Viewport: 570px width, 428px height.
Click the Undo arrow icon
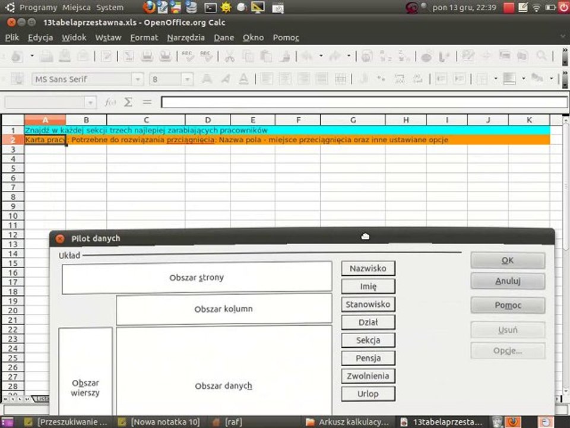tap(307, 56)
